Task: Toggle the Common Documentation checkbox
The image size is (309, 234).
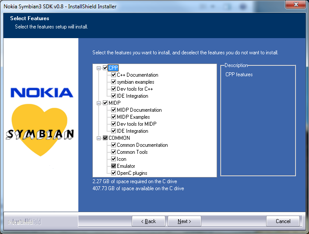Action: click(113, 145)
